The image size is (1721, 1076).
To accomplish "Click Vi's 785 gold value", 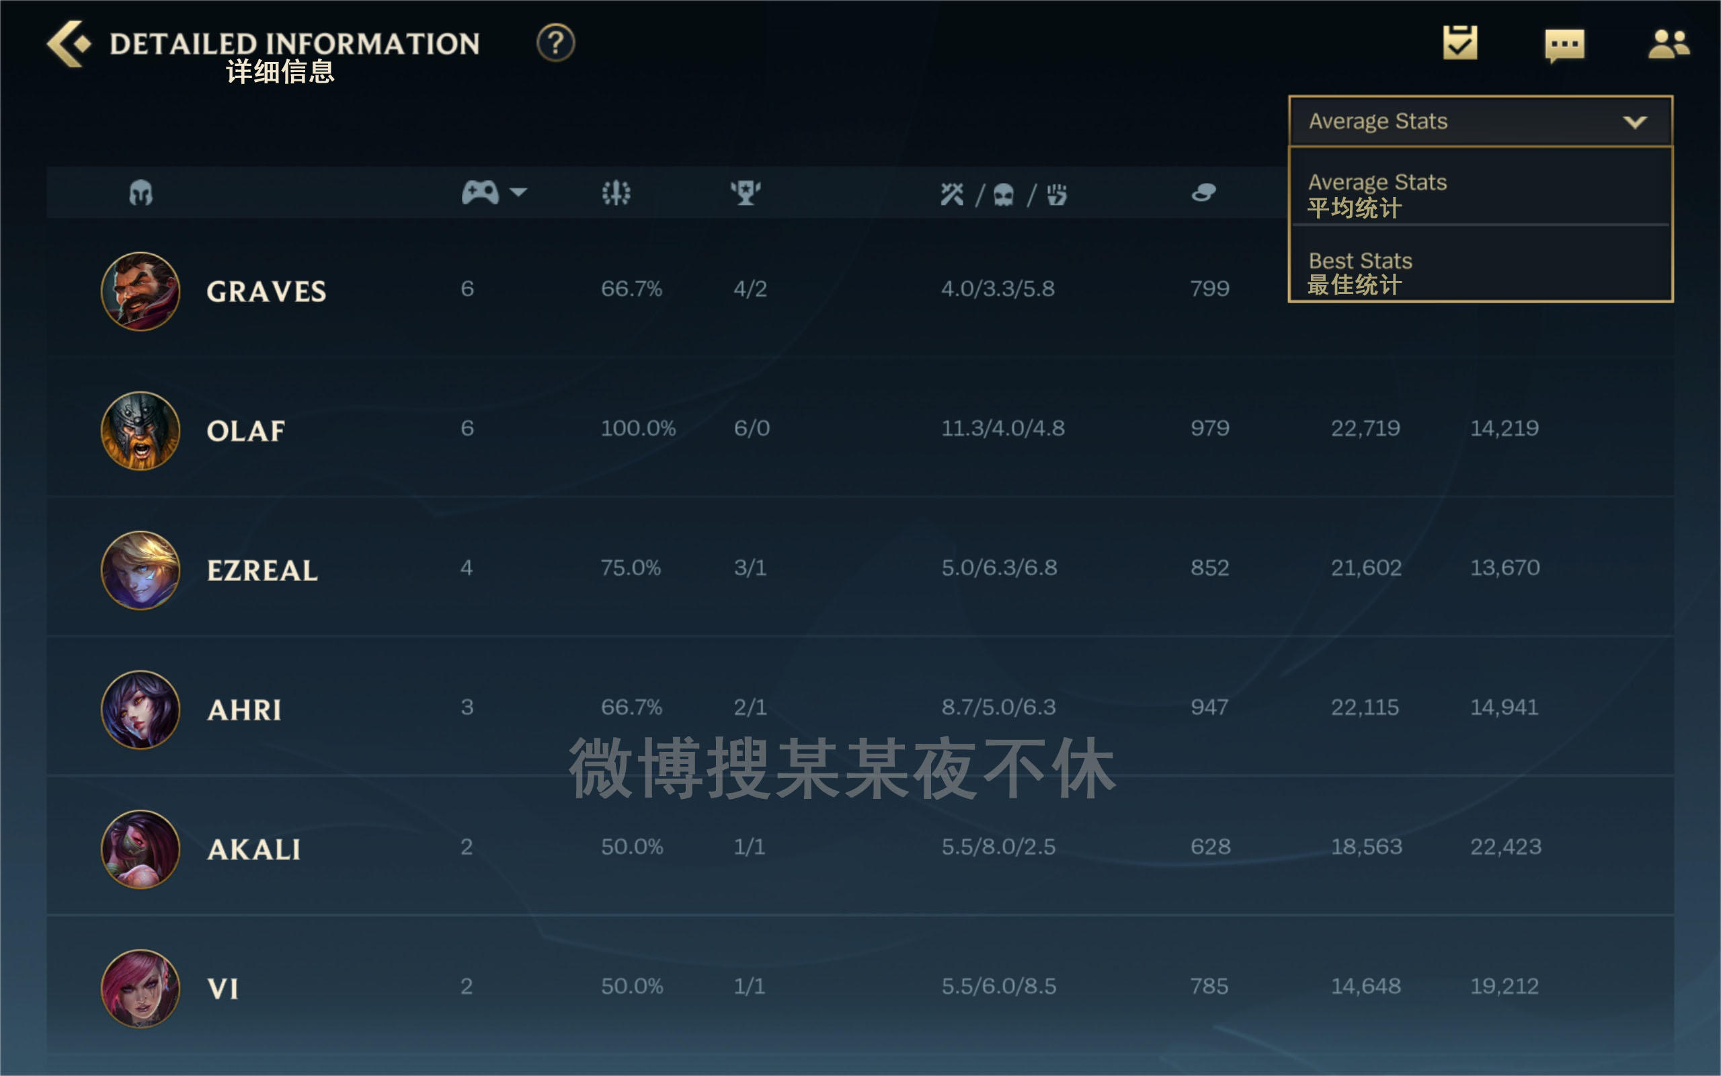I will (1209, 986).
